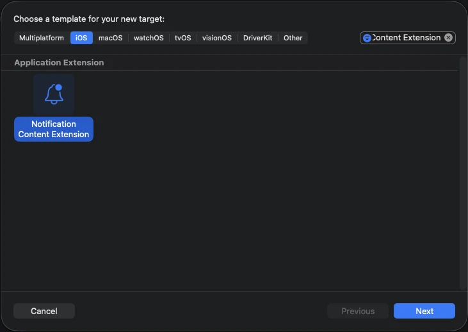Click the Application Extension section header
Screen dimensions: 468x332
click(x=59, y=62)
